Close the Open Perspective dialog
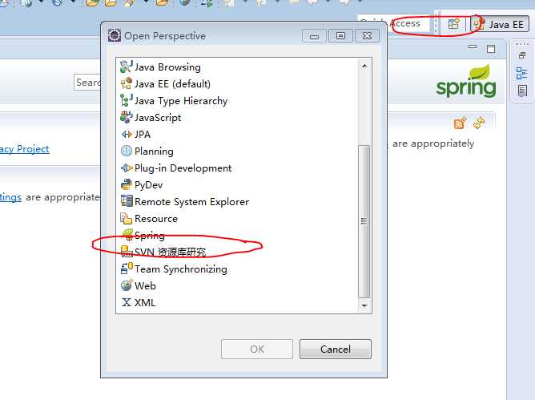Image resolution: width=535 pixels, height=400 pixels. click(367, 36)
